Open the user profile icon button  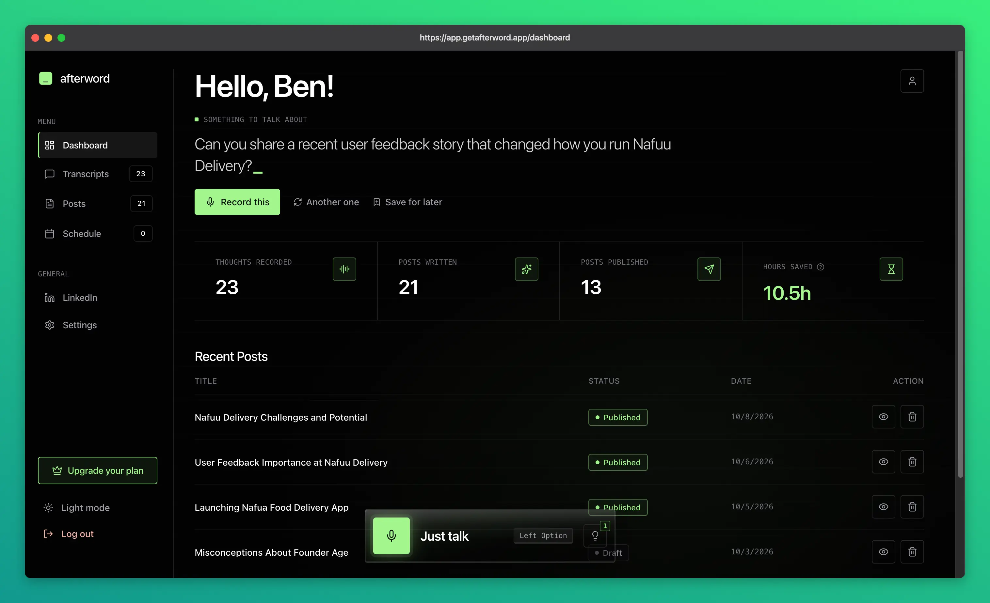click(912, 81)
